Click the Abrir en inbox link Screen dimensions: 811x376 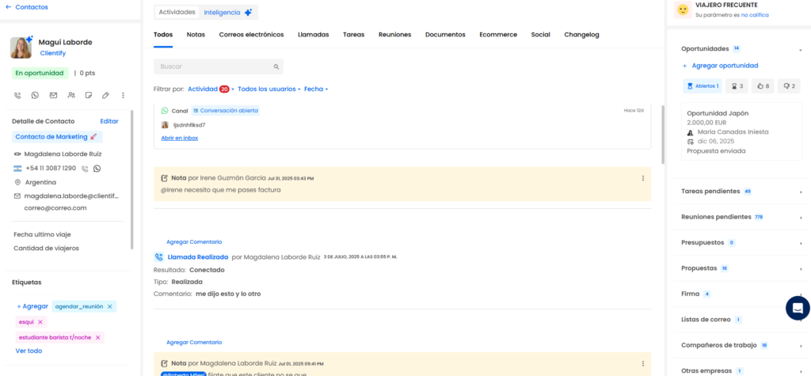180,138
